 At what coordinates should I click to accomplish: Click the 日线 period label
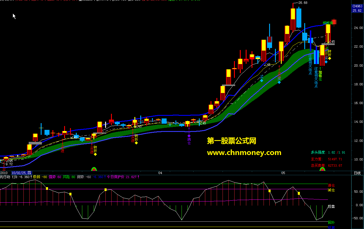point(357,173)
